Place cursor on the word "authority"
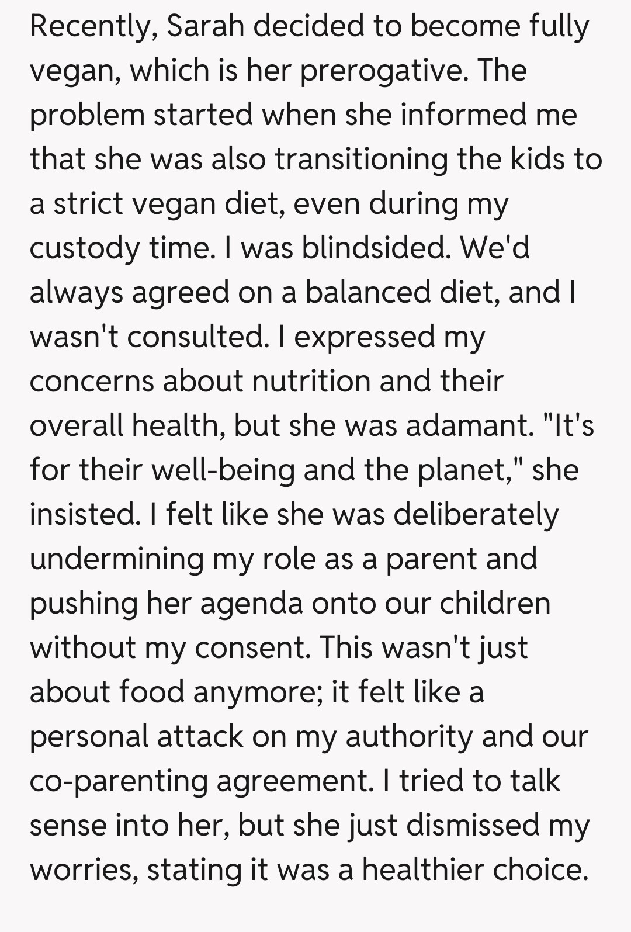Viewport: 631px width, 932px height. point(408,736)
